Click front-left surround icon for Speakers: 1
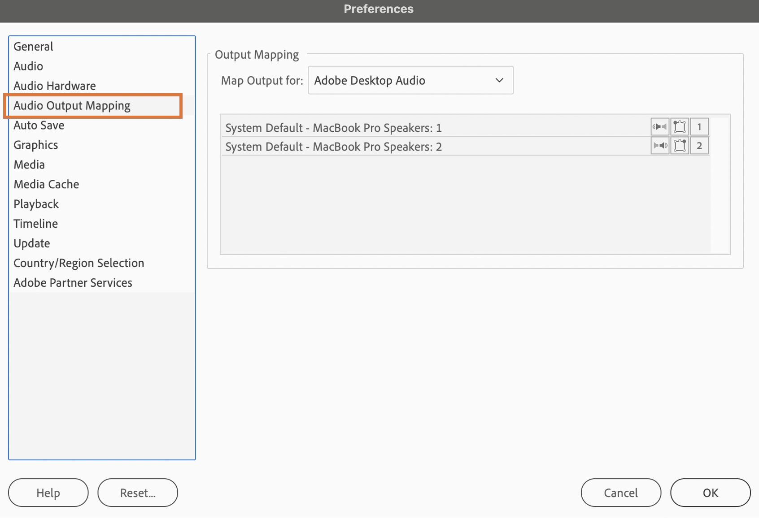Viewport: 759px width, 519px height. pos(680,127)
